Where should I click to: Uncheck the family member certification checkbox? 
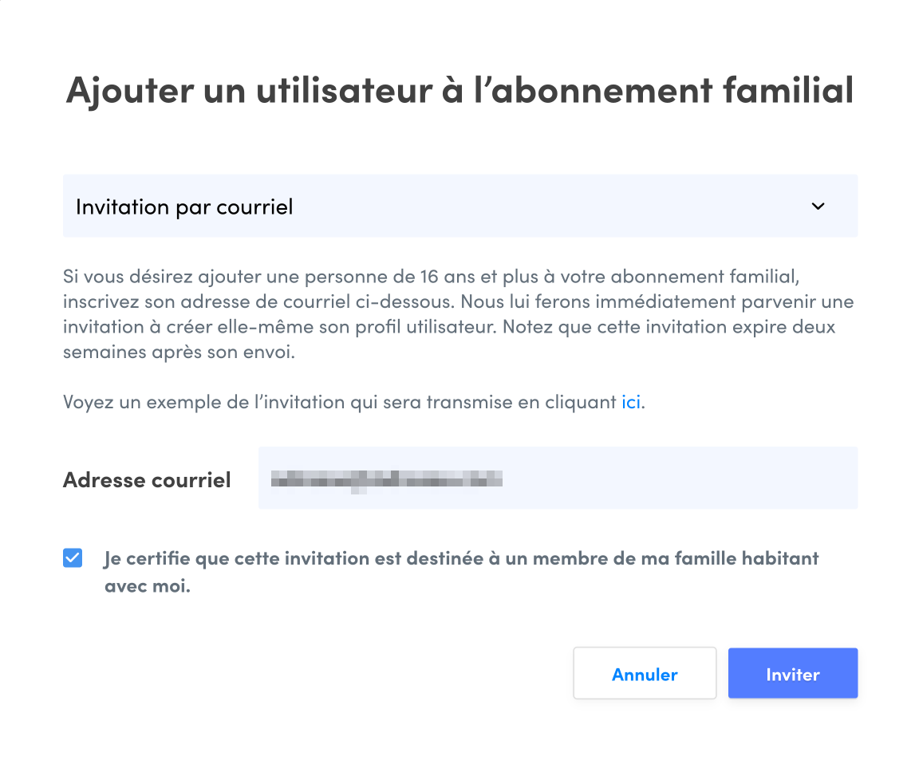(73, 557)
